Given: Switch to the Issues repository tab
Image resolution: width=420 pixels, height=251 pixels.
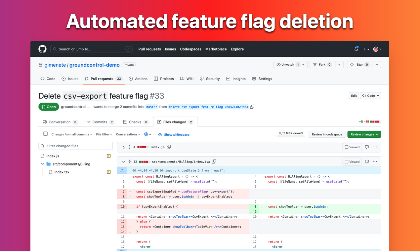Looking at the screenshot, I should [x=70, y=79].
